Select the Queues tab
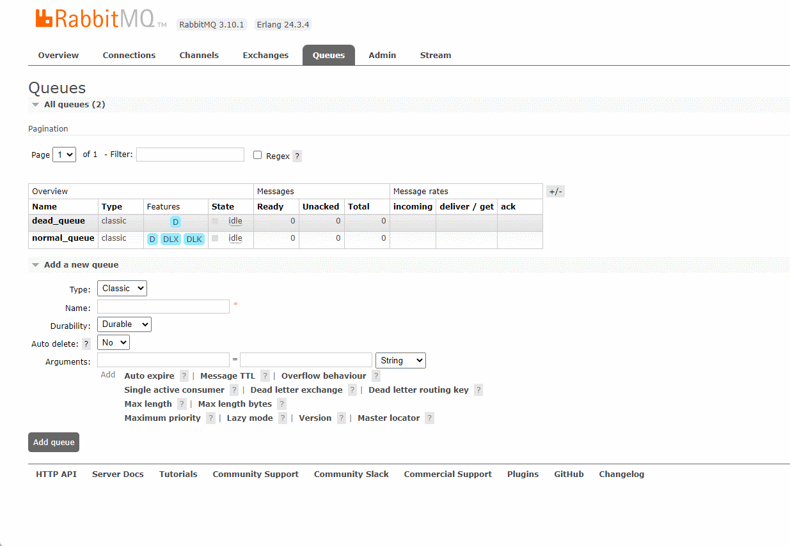Viewport: 790px width, 546px height. coord(329,55)
